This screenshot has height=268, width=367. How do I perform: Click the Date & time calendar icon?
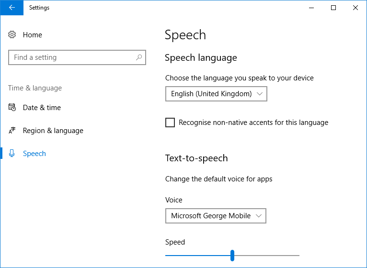pos(12,108)
